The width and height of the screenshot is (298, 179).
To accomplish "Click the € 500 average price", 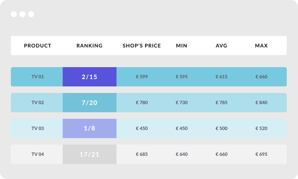I will [221, 128].
